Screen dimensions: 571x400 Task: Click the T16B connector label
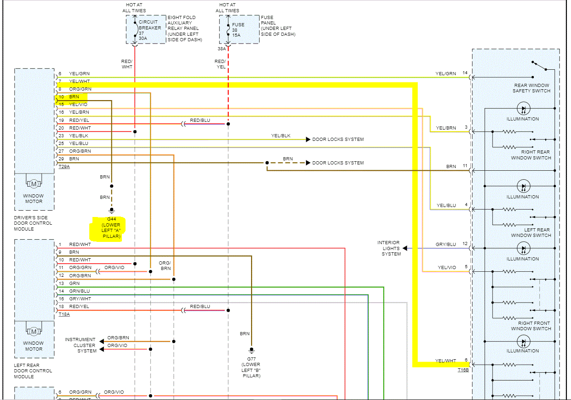coord(463,370)
